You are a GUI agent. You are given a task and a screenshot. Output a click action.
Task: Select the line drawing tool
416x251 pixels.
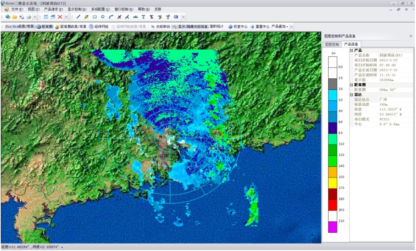(78, 17)
